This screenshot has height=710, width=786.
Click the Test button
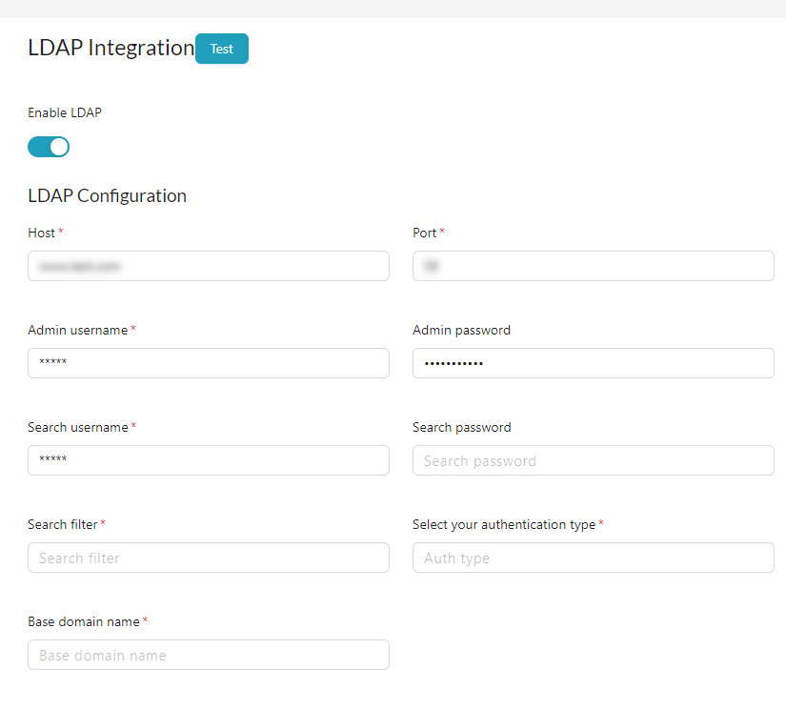(x=221, y=49)
